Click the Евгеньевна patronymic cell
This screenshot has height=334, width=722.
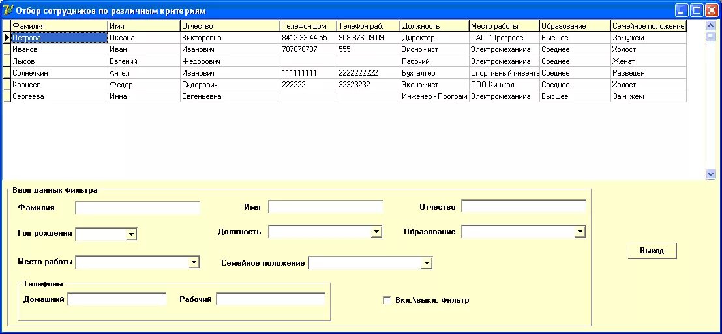(230, 96)
